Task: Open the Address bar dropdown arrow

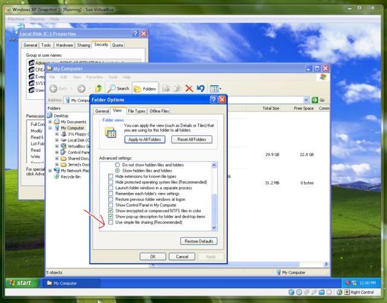Action: coord(306,100)
